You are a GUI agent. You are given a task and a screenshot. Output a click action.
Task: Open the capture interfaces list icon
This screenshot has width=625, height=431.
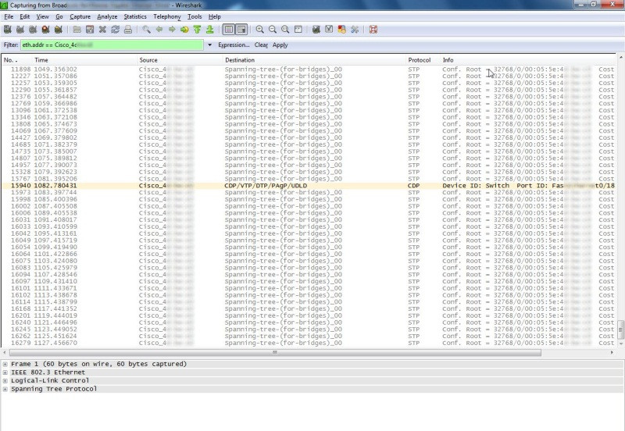click(7, 30)
